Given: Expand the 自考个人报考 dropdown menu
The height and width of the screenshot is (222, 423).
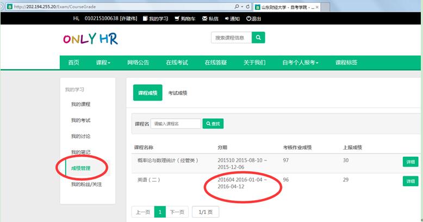Looking at the screenshot, I should 300,63.
